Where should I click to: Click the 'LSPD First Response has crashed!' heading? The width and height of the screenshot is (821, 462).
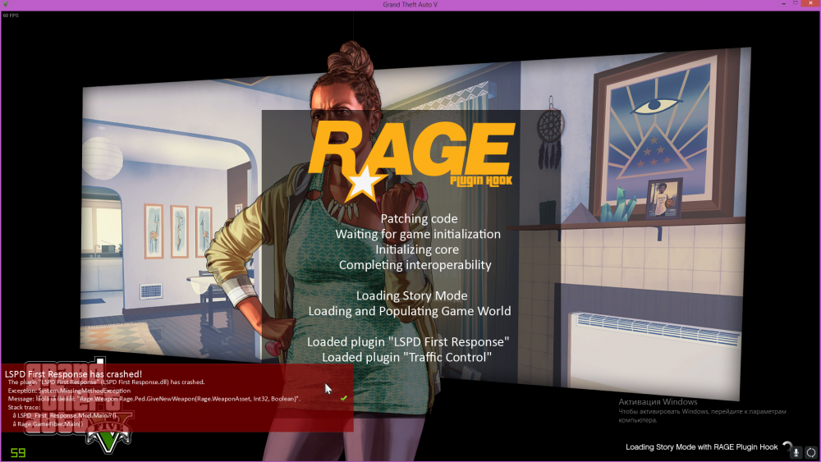(x=73, y=373)
